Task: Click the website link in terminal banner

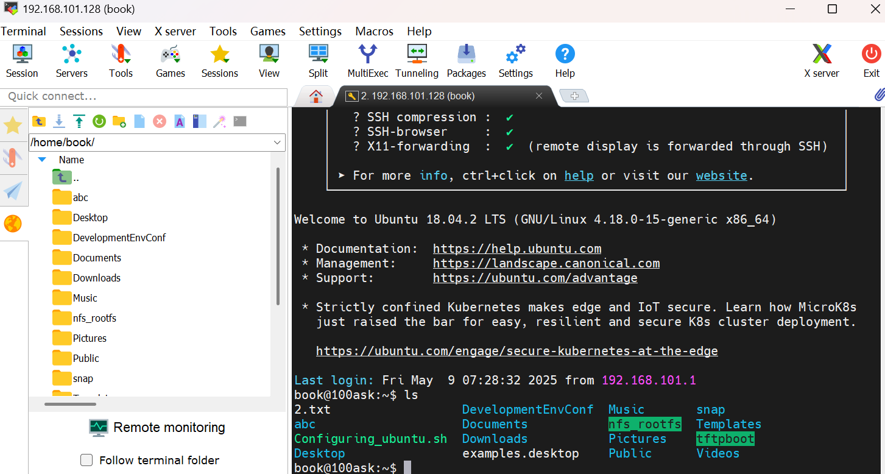Action: (722, 175)
